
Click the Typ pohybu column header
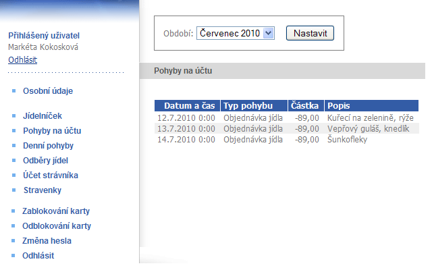click(254, 106)
